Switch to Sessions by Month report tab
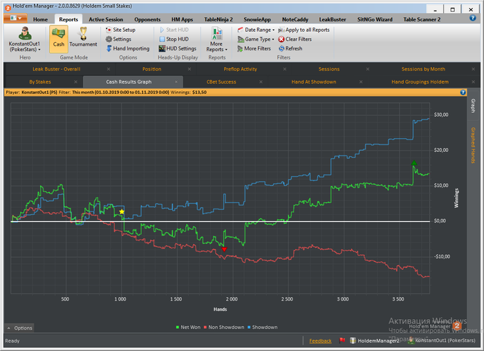The width and height of the screenshot is (484, 351). [423, 69]
